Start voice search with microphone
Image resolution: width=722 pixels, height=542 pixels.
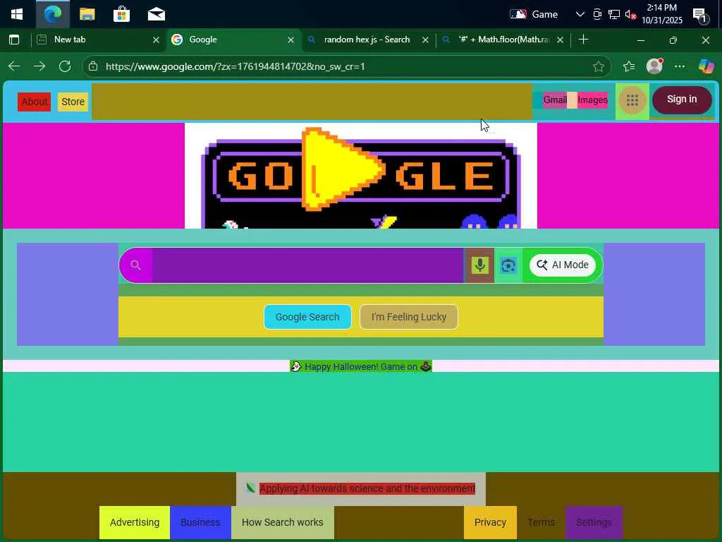(x=479, y=265)
